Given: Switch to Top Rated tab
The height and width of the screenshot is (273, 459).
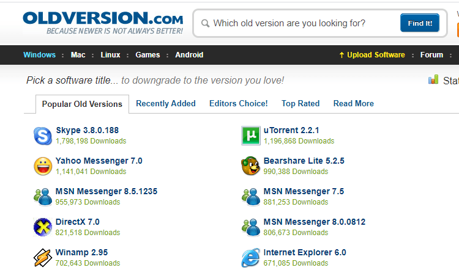Looking at the screenshot, I should tap(300, 104).
